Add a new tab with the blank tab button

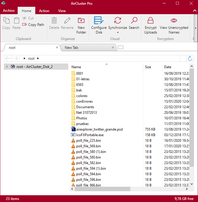click(121, 47)
